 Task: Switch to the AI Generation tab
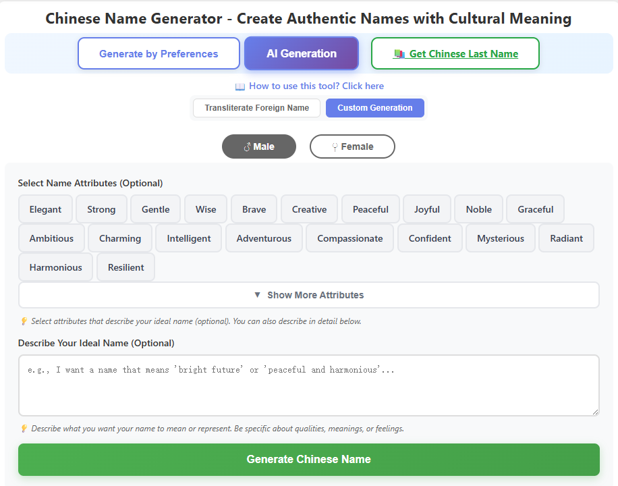pyautogui.click(x=301, y=53)
